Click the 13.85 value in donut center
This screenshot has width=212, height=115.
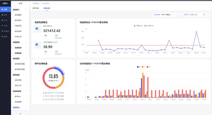tap(53, 76)
